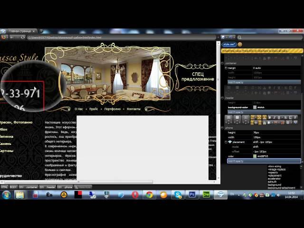Click the Windows Start button
Viewport: 304px width, 228px height.
6,195
